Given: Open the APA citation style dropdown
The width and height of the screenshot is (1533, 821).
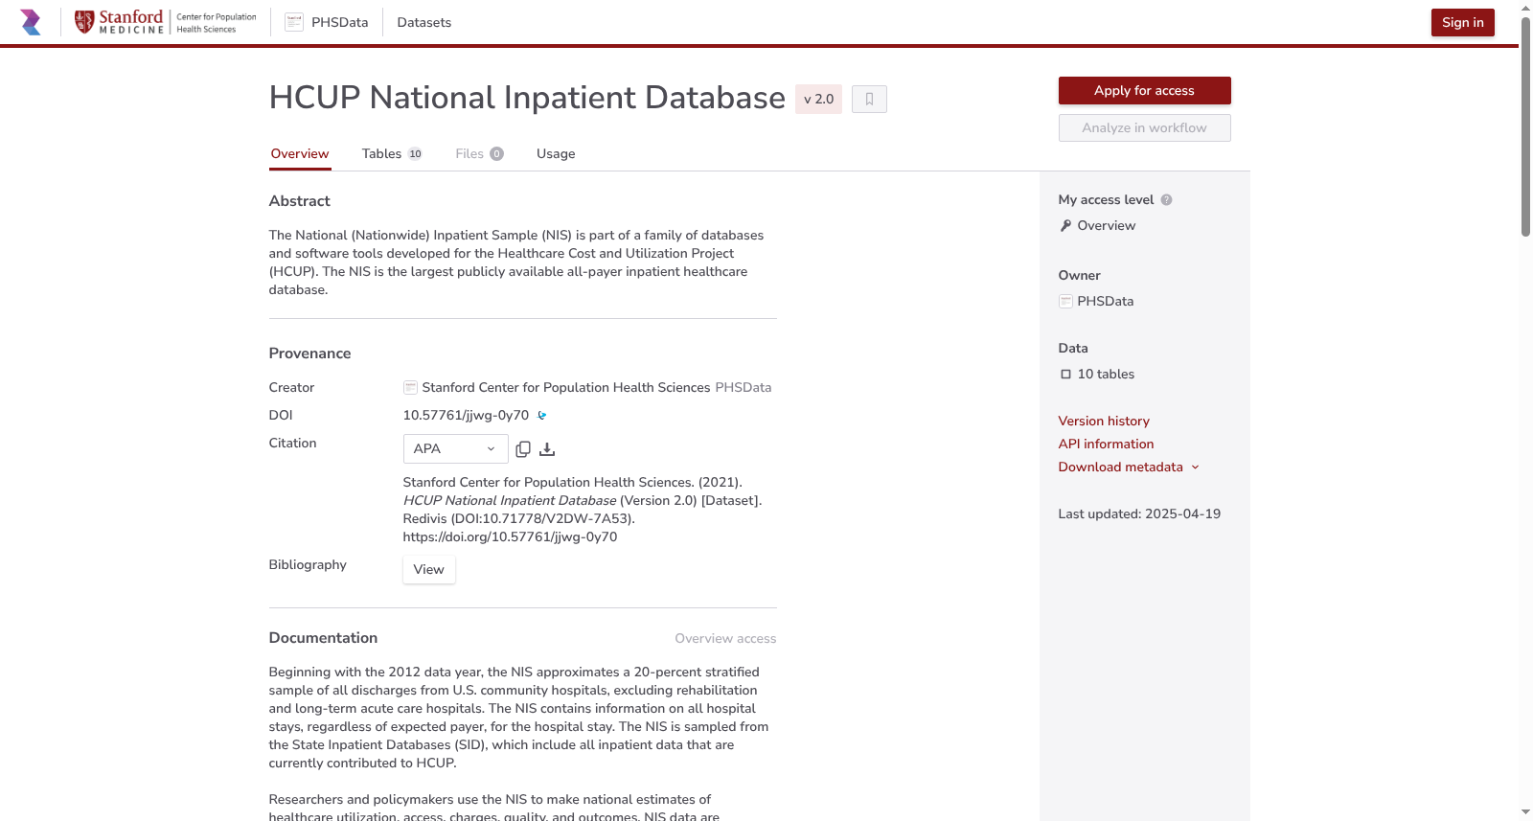Looking at the screenshot, I should [x=455, y=449].
